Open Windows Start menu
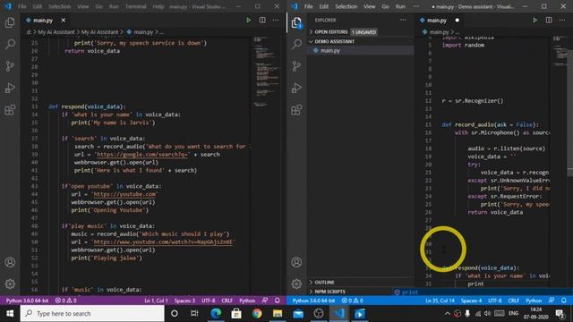The width and height of the screenshot is (573, 322). coord(10,313)
